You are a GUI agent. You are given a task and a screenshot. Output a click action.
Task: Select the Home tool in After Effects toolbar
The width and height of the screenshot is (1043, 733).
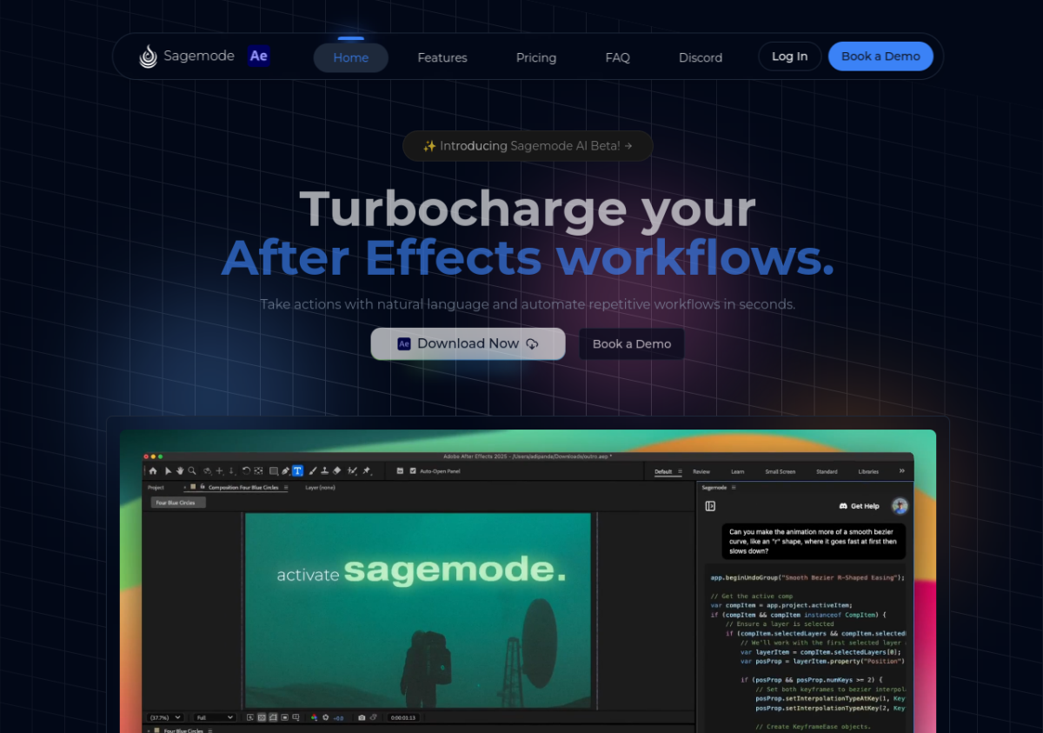point(153,471)
